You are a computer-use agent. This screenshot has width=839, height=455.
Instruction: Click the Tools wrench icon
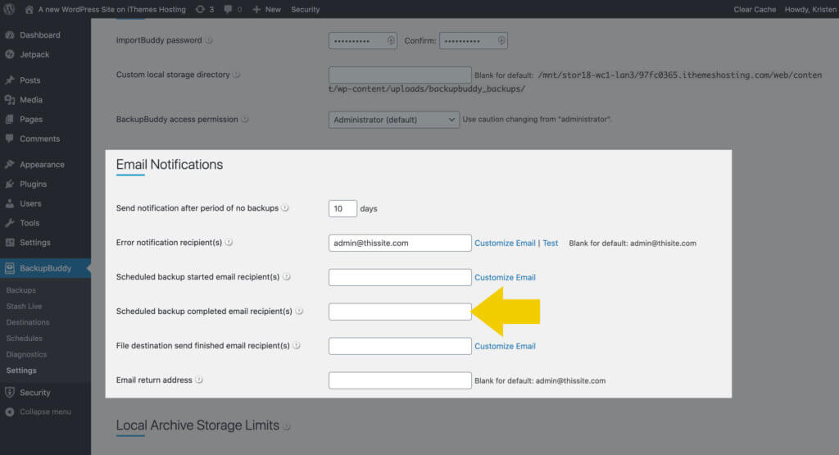[x=10, y=223]
